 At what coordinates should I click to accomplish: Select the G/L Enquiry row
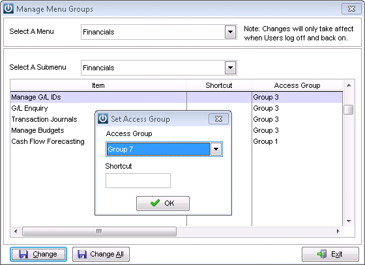point(177,108)
